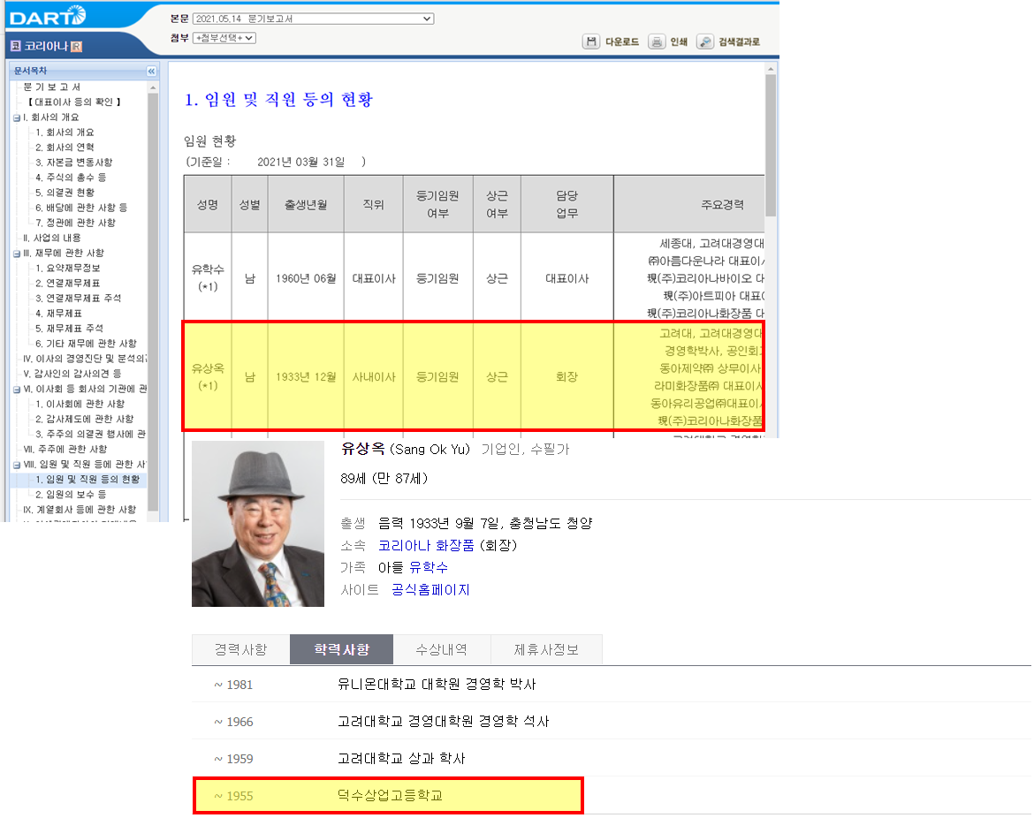The width and height of the screenshot is (1034, 818).
Task: Select 7. 정관에 관한 사항
Action: click(x=75, y=223)
